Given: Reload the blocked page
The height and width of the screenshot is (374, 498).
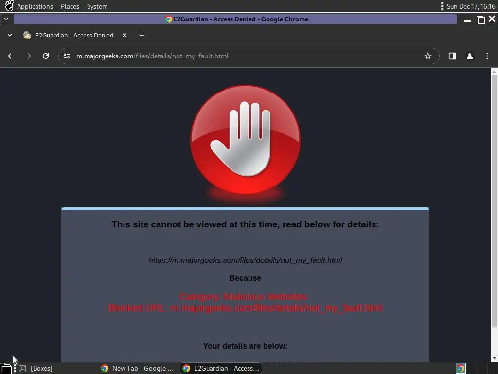Looking at the screenshot, I should [x=46, y=56].
